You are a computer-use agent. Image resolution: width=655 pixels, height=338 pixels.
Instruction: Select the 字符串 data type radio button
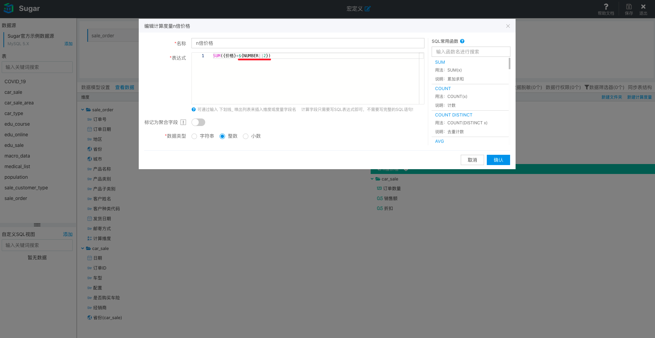(194, 136)
